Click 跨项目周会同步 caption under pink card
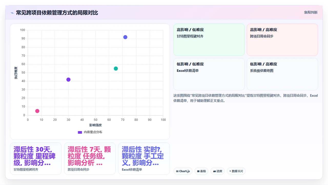The width and height of the screenshot is (328, 185). tap(78, 170)
